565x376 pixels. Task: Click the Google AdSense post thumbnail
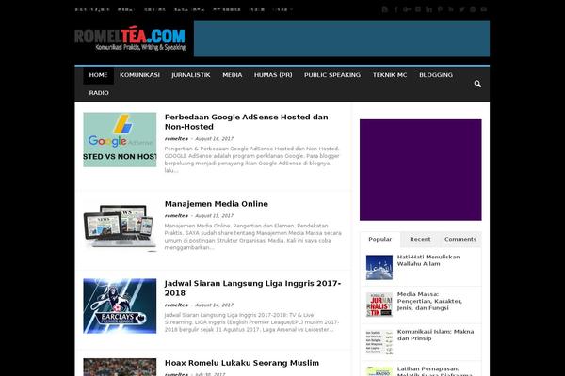click(x=120, y=140)
